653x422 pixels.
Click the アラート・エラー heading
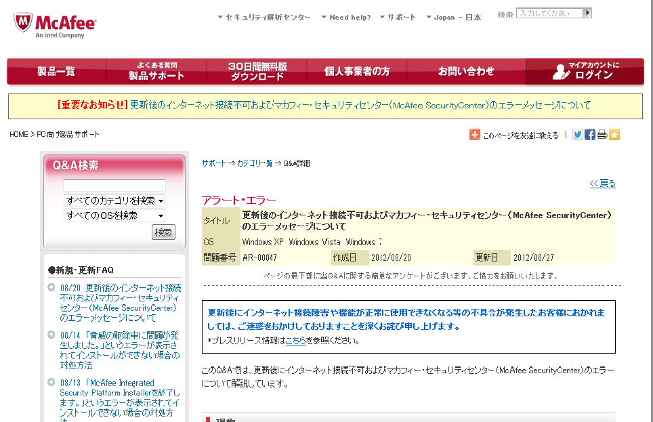[239, 201]
